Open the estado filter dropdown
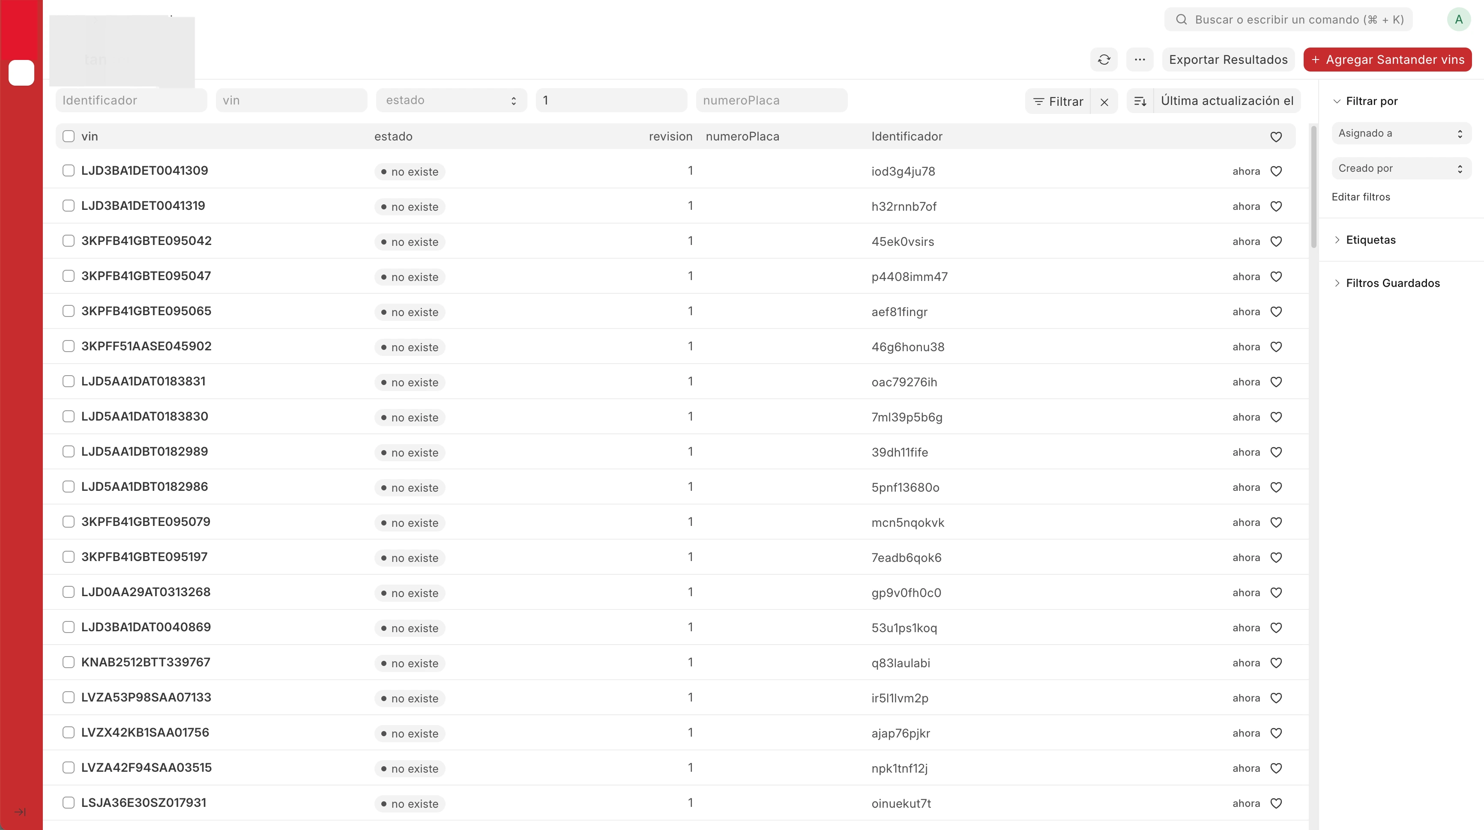Screen dimensions: 1484x830 [x=452, y=100]
